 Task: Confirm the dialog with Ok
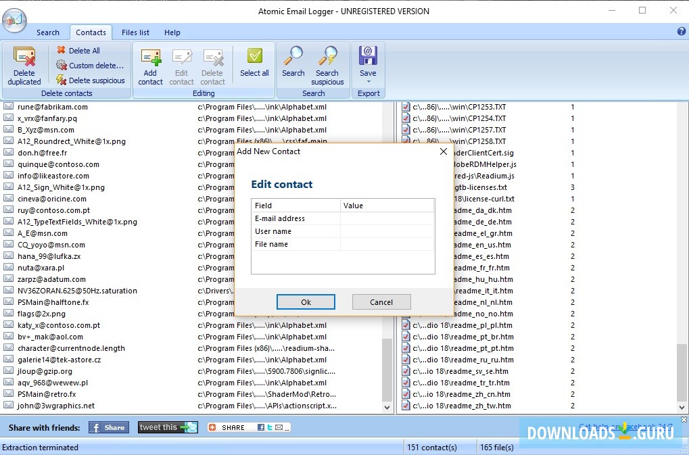[x=306, y=302]
